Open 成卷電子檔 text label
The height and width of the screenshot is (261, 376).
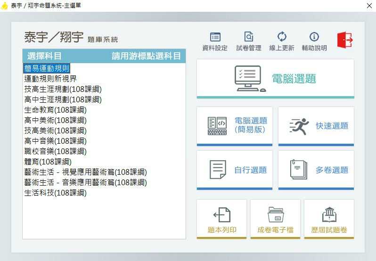coord(276,230)
